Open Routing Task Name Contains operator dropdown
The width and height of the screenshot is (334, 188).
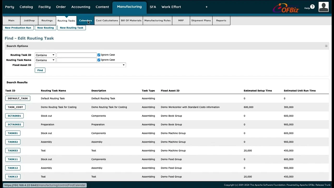[x=45, y=60]
